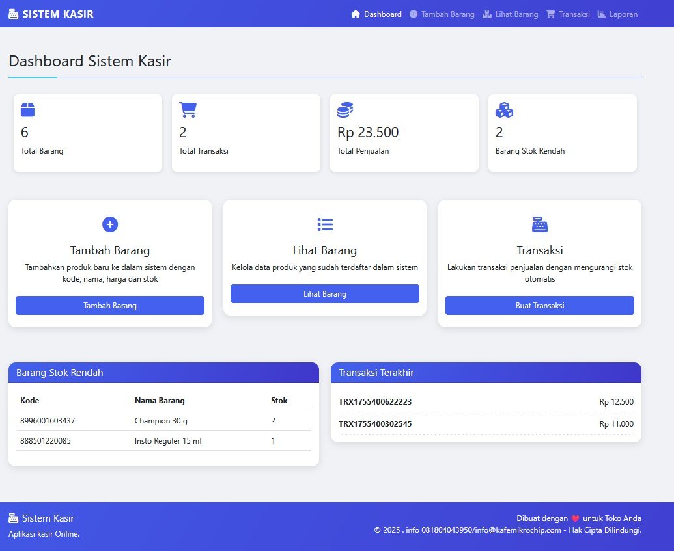
Task: Open Lihat Barang from the top navbar
Action: (511, 14)
